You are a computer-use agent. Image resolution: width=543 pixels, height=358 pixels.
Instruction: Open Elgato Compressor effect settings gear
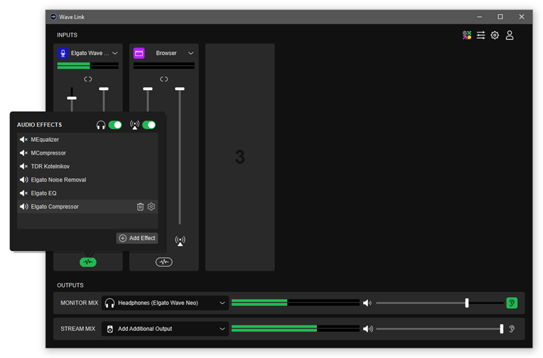click(x=151, y=207)
